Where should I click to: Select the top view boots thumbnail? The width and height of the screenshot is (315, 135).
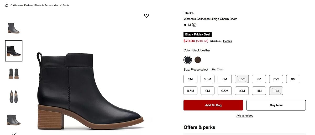(x=14, y=96)
